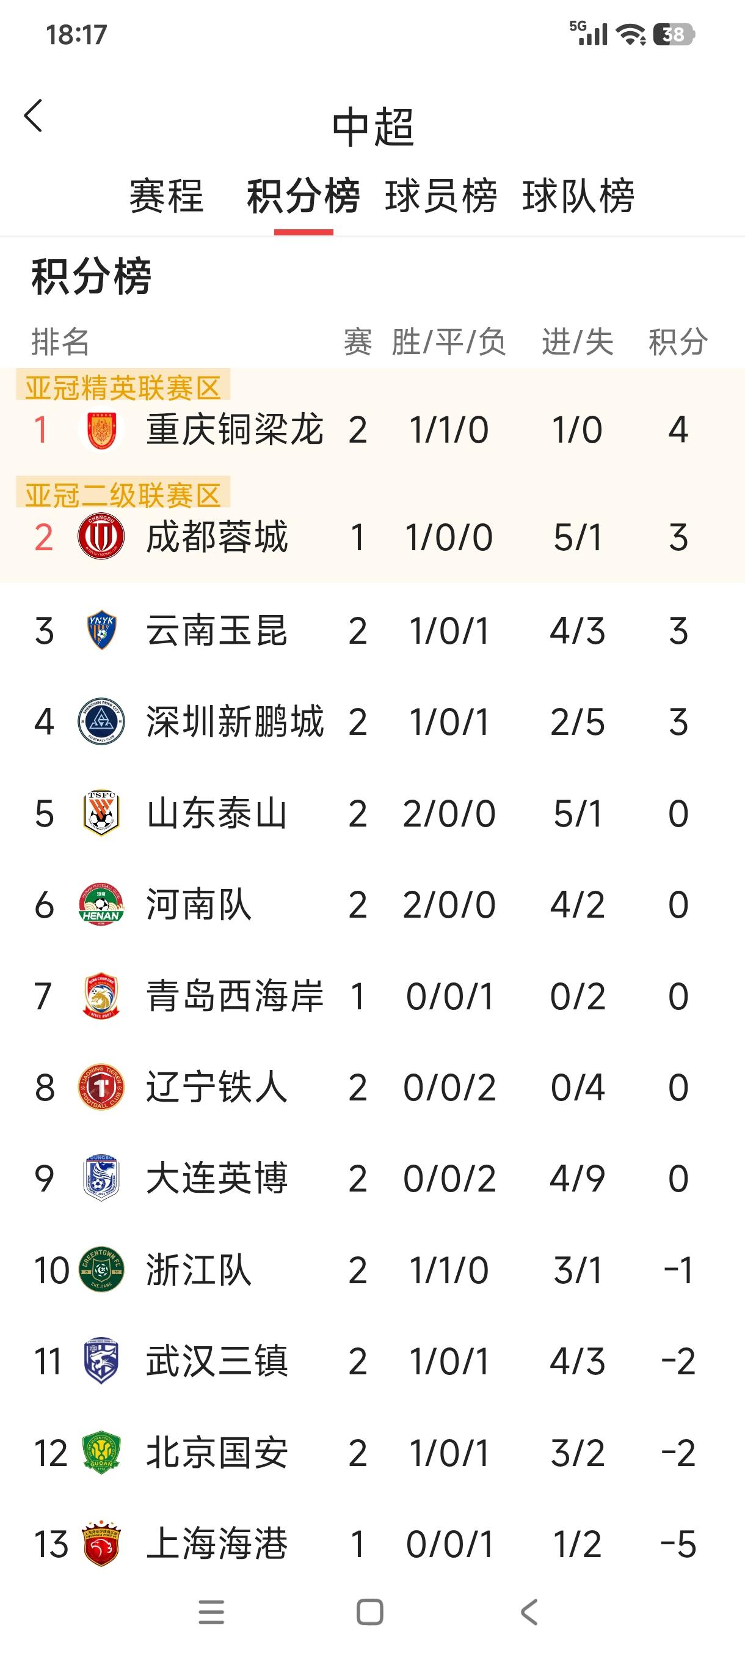Open the 球队榜 team ranking tab
Viewport: 745px width, 1658px height.
tap(578, 196)
